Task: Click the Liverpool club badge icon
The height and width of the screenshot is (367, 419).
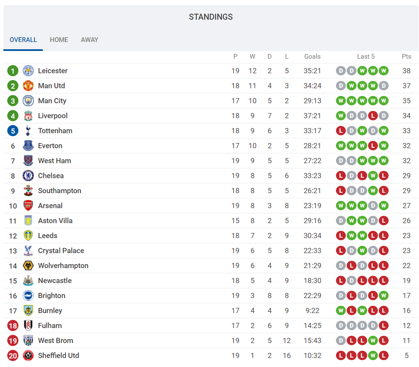Action: pos(28,116)
